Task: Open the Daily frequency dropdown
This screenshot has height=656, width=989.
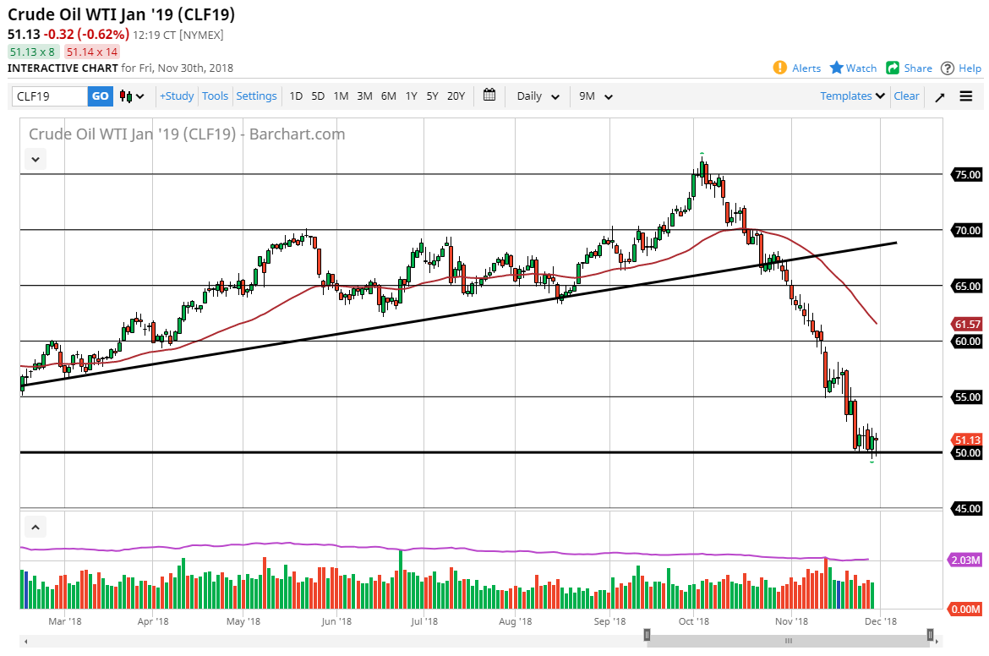Action: (538, 96)
